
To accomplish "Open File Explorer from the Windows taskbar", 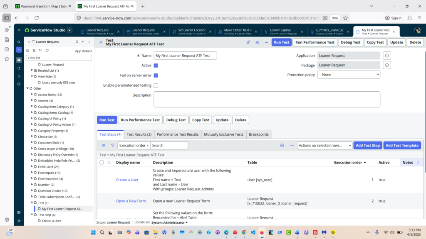I will pos(155,232).
